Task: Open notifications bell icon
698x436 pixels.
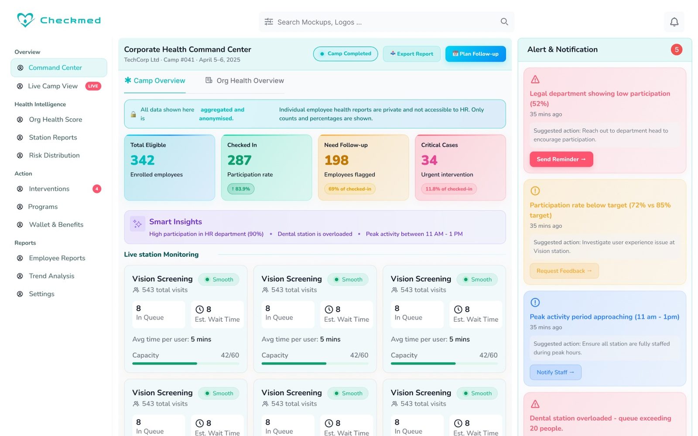Action: point(674,22)
